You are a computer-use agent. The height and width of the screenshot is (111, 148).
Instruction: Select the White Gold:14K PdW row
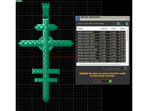[x=101, y=61]
